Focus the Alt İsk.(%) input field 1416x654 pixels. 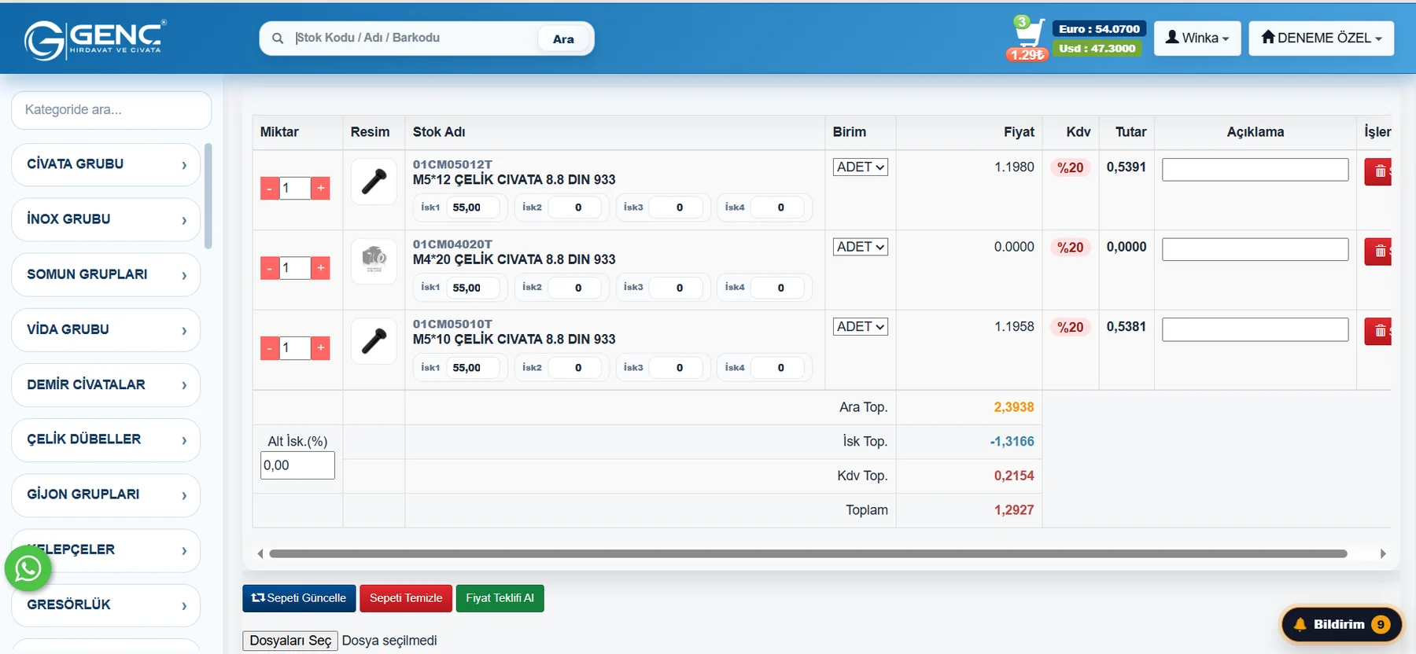coord(297,465)
